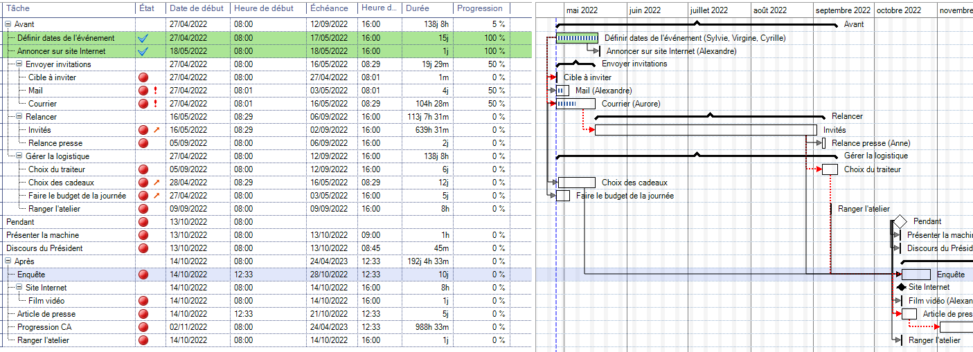Click the orange arrow in the Choix des cadeaux row

[x=156, y=183]
